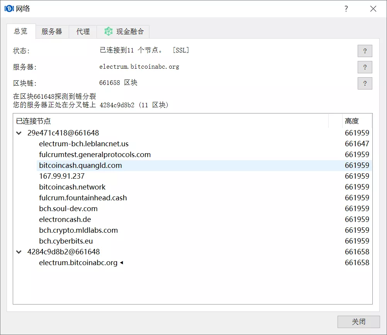Click the help button beside 区块链 row
Screen dimensions: 387x335
(365, 83)
